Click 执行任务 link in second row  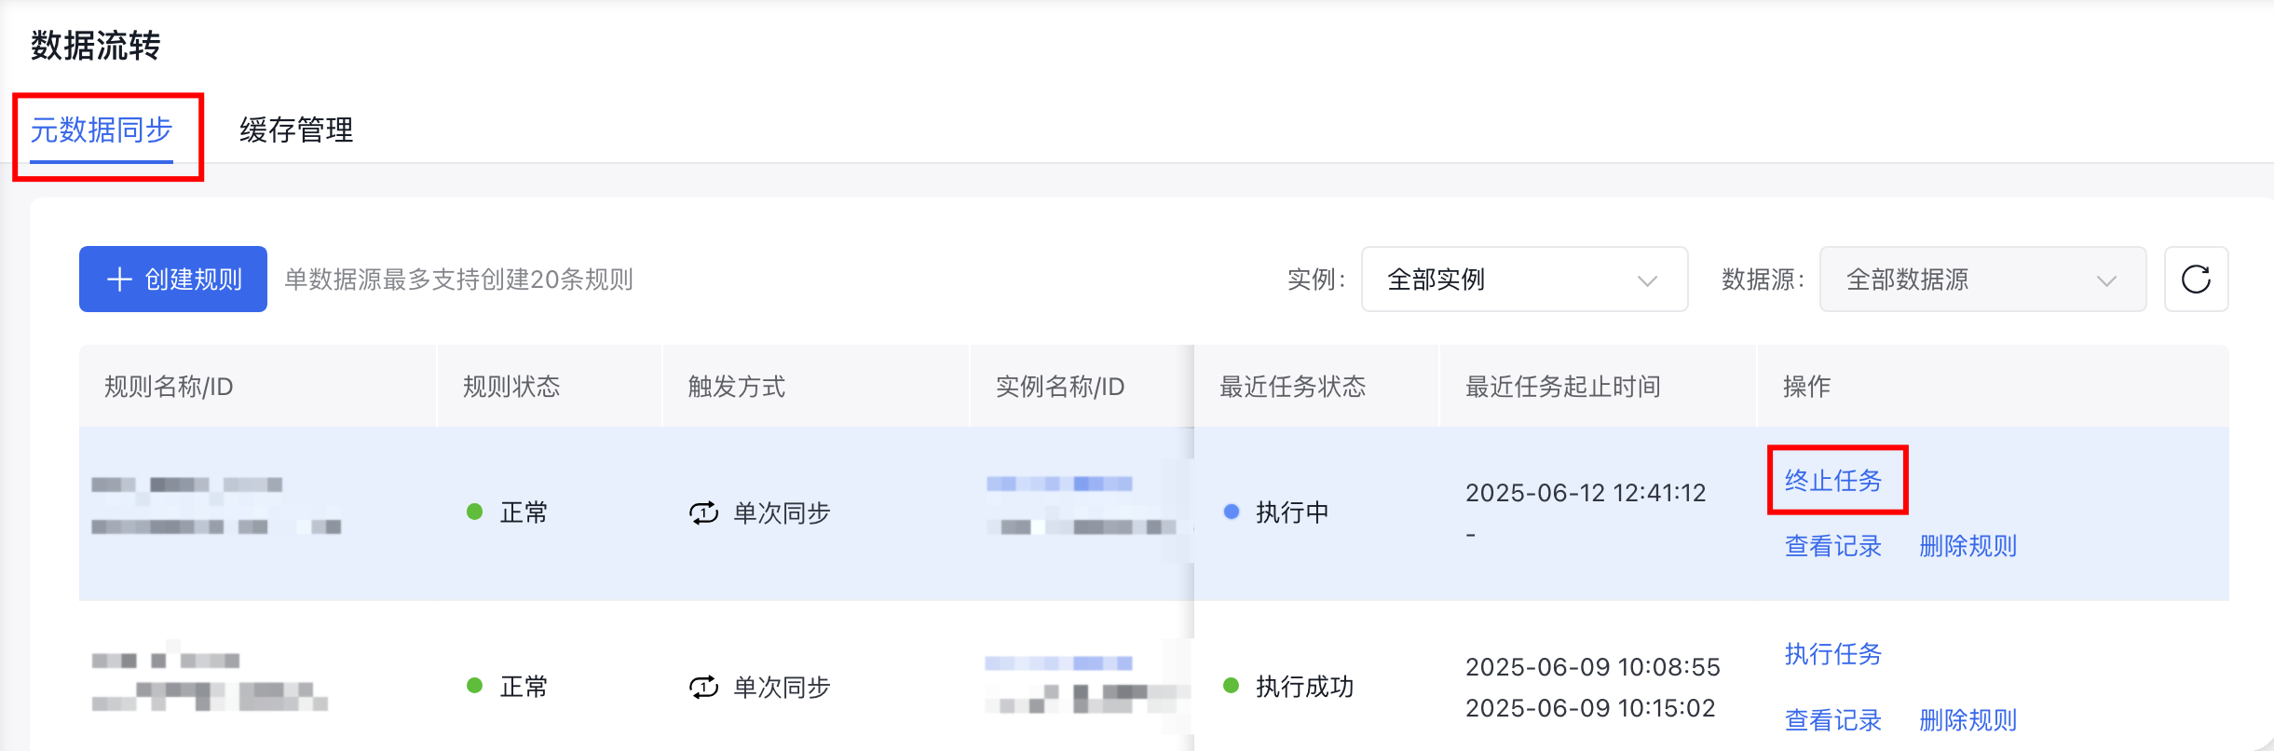pos(1833,654)
